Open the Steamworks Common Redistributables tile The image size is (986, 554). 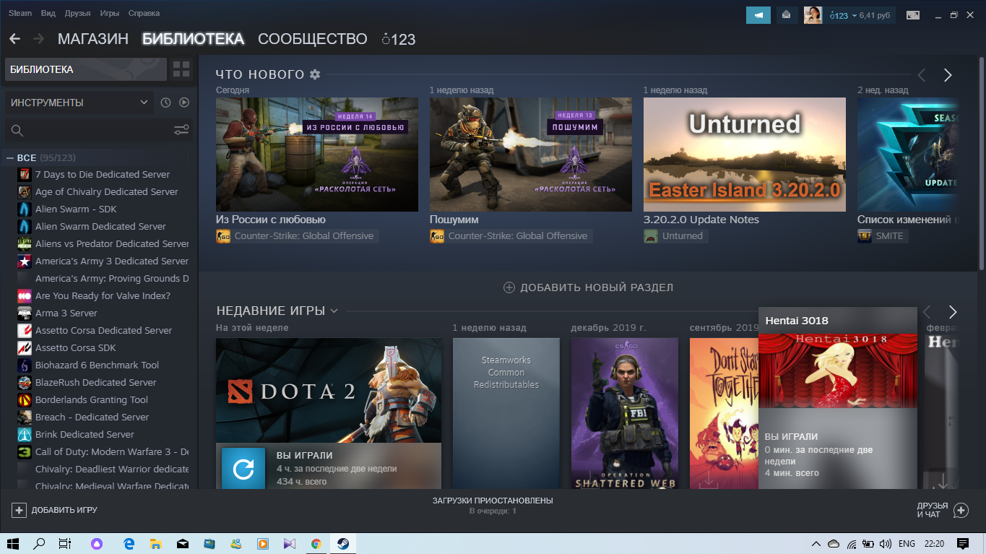point(506,413)
